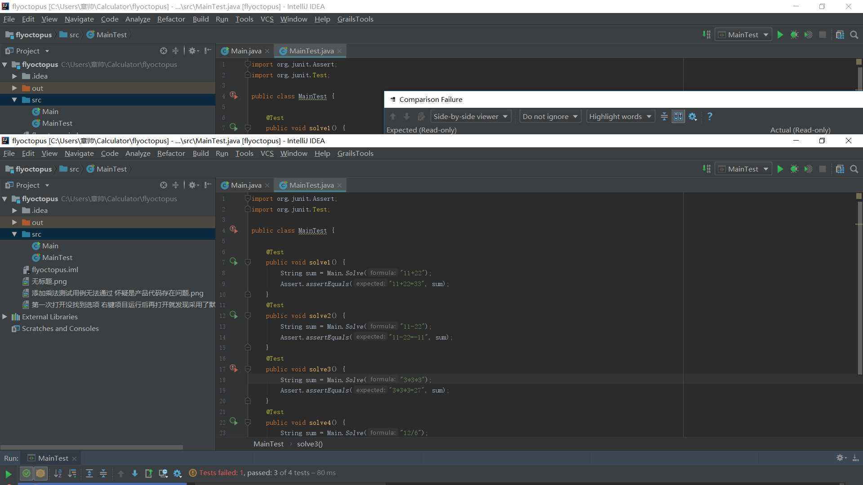Screen dimensions: 863x485
Task: Open test history icon in Run toolbar
Action: [163, 473]
